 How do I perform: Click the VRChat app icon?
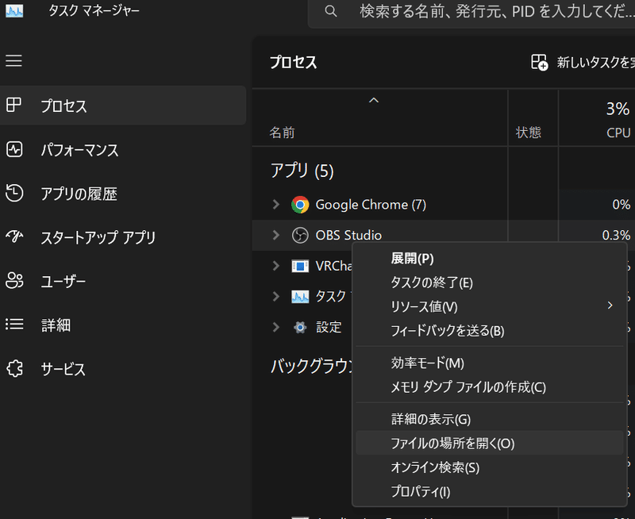click(300, 266)
